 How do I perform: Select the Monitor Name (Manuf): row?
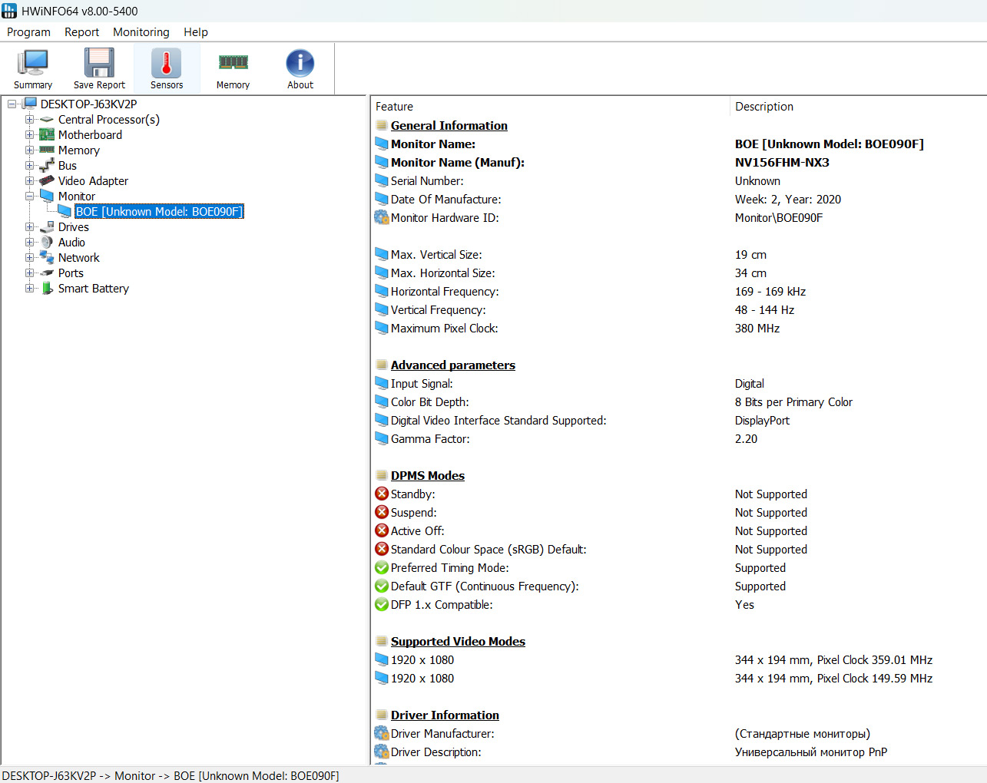[679, 162]
